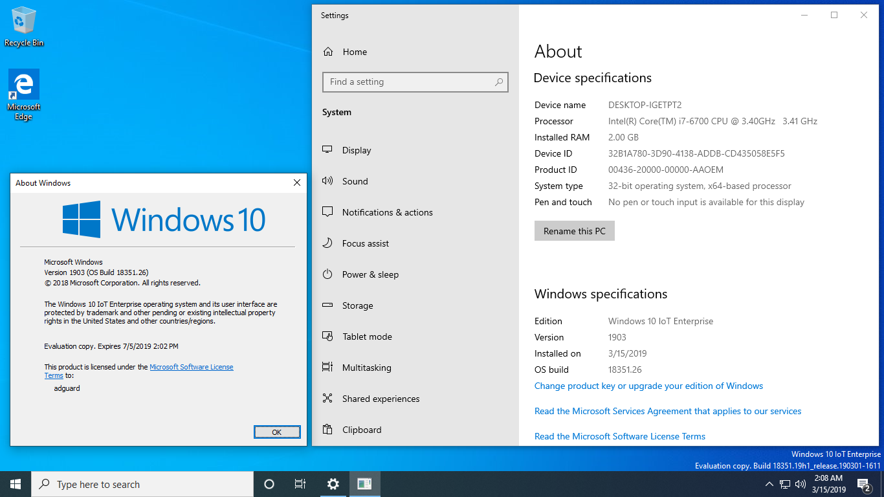Click the Version 1903 line in About Windows
The height and width of the screenshot is (497, 884).
(96, 272)
